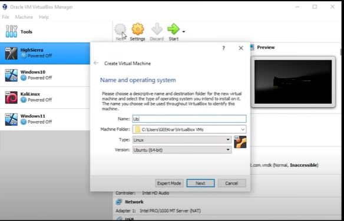Open the Machine menu

(x=24, y=17)
